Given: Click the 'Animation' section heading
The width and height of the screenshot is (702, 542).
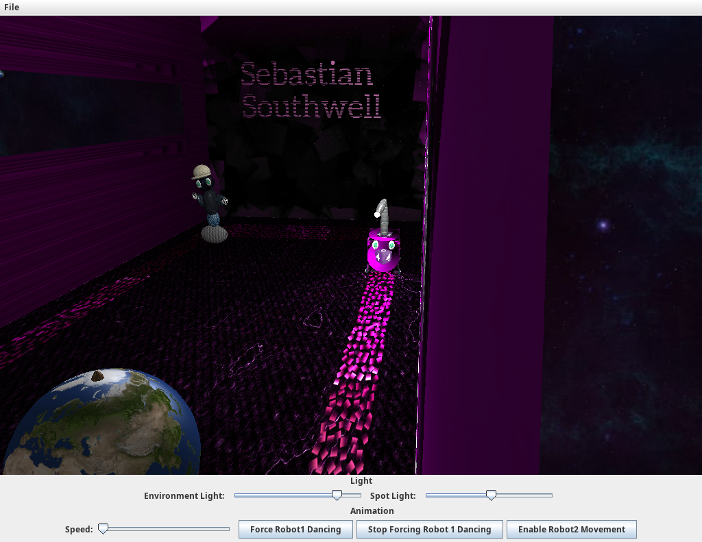Looking at the screenshot, I should point(372,510).
